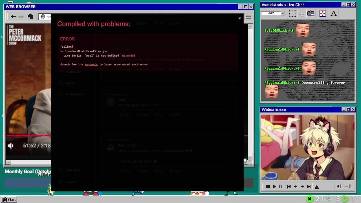This screenshot has height=203, width=361.
Task: Select the marquee selection tool in Live Chat
Action: (293, 13)
